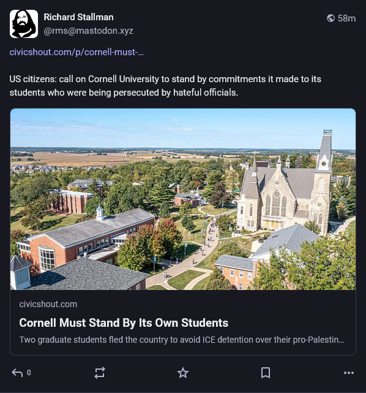366x393 pixels.
Task: Click the @rms@mastodon.xyz handle
Action: (x=88, y=31)
